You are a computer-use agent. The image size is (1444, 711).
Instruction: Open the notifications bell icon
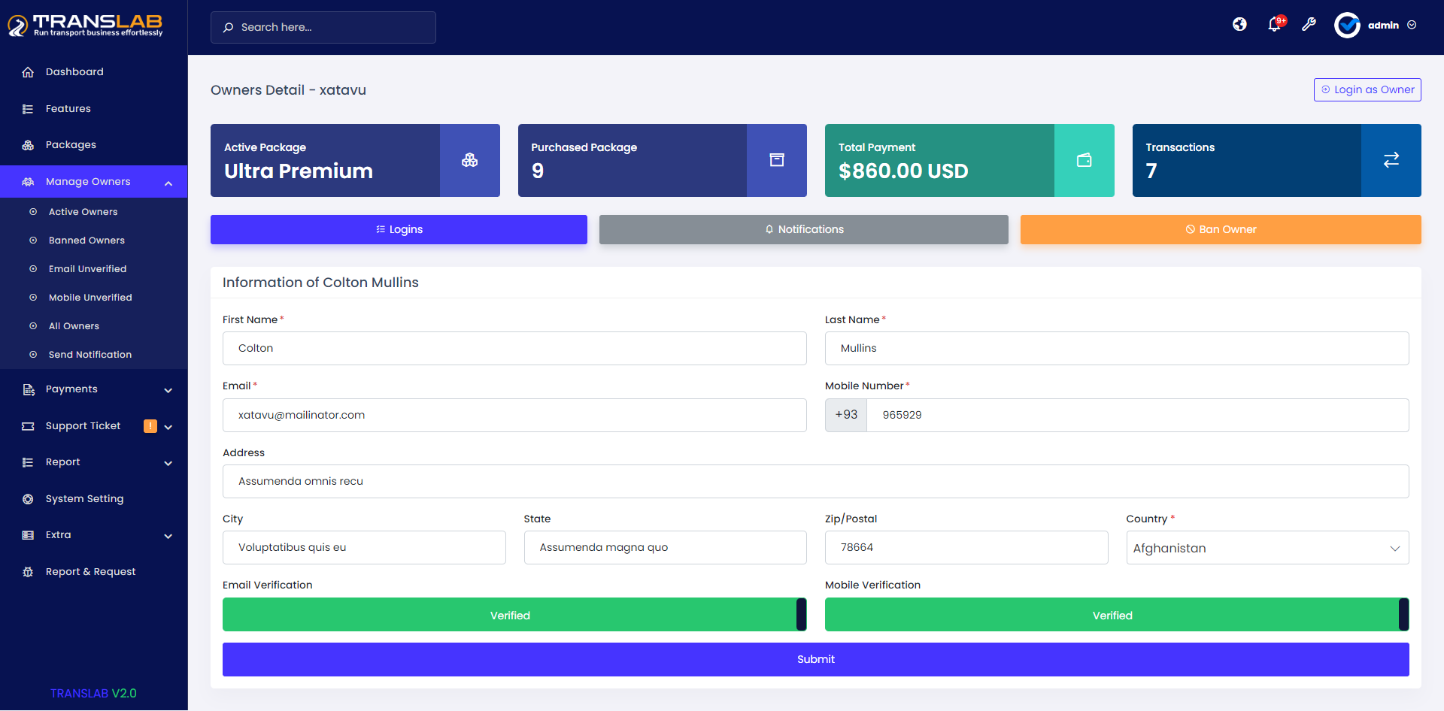pos(1274,25)
